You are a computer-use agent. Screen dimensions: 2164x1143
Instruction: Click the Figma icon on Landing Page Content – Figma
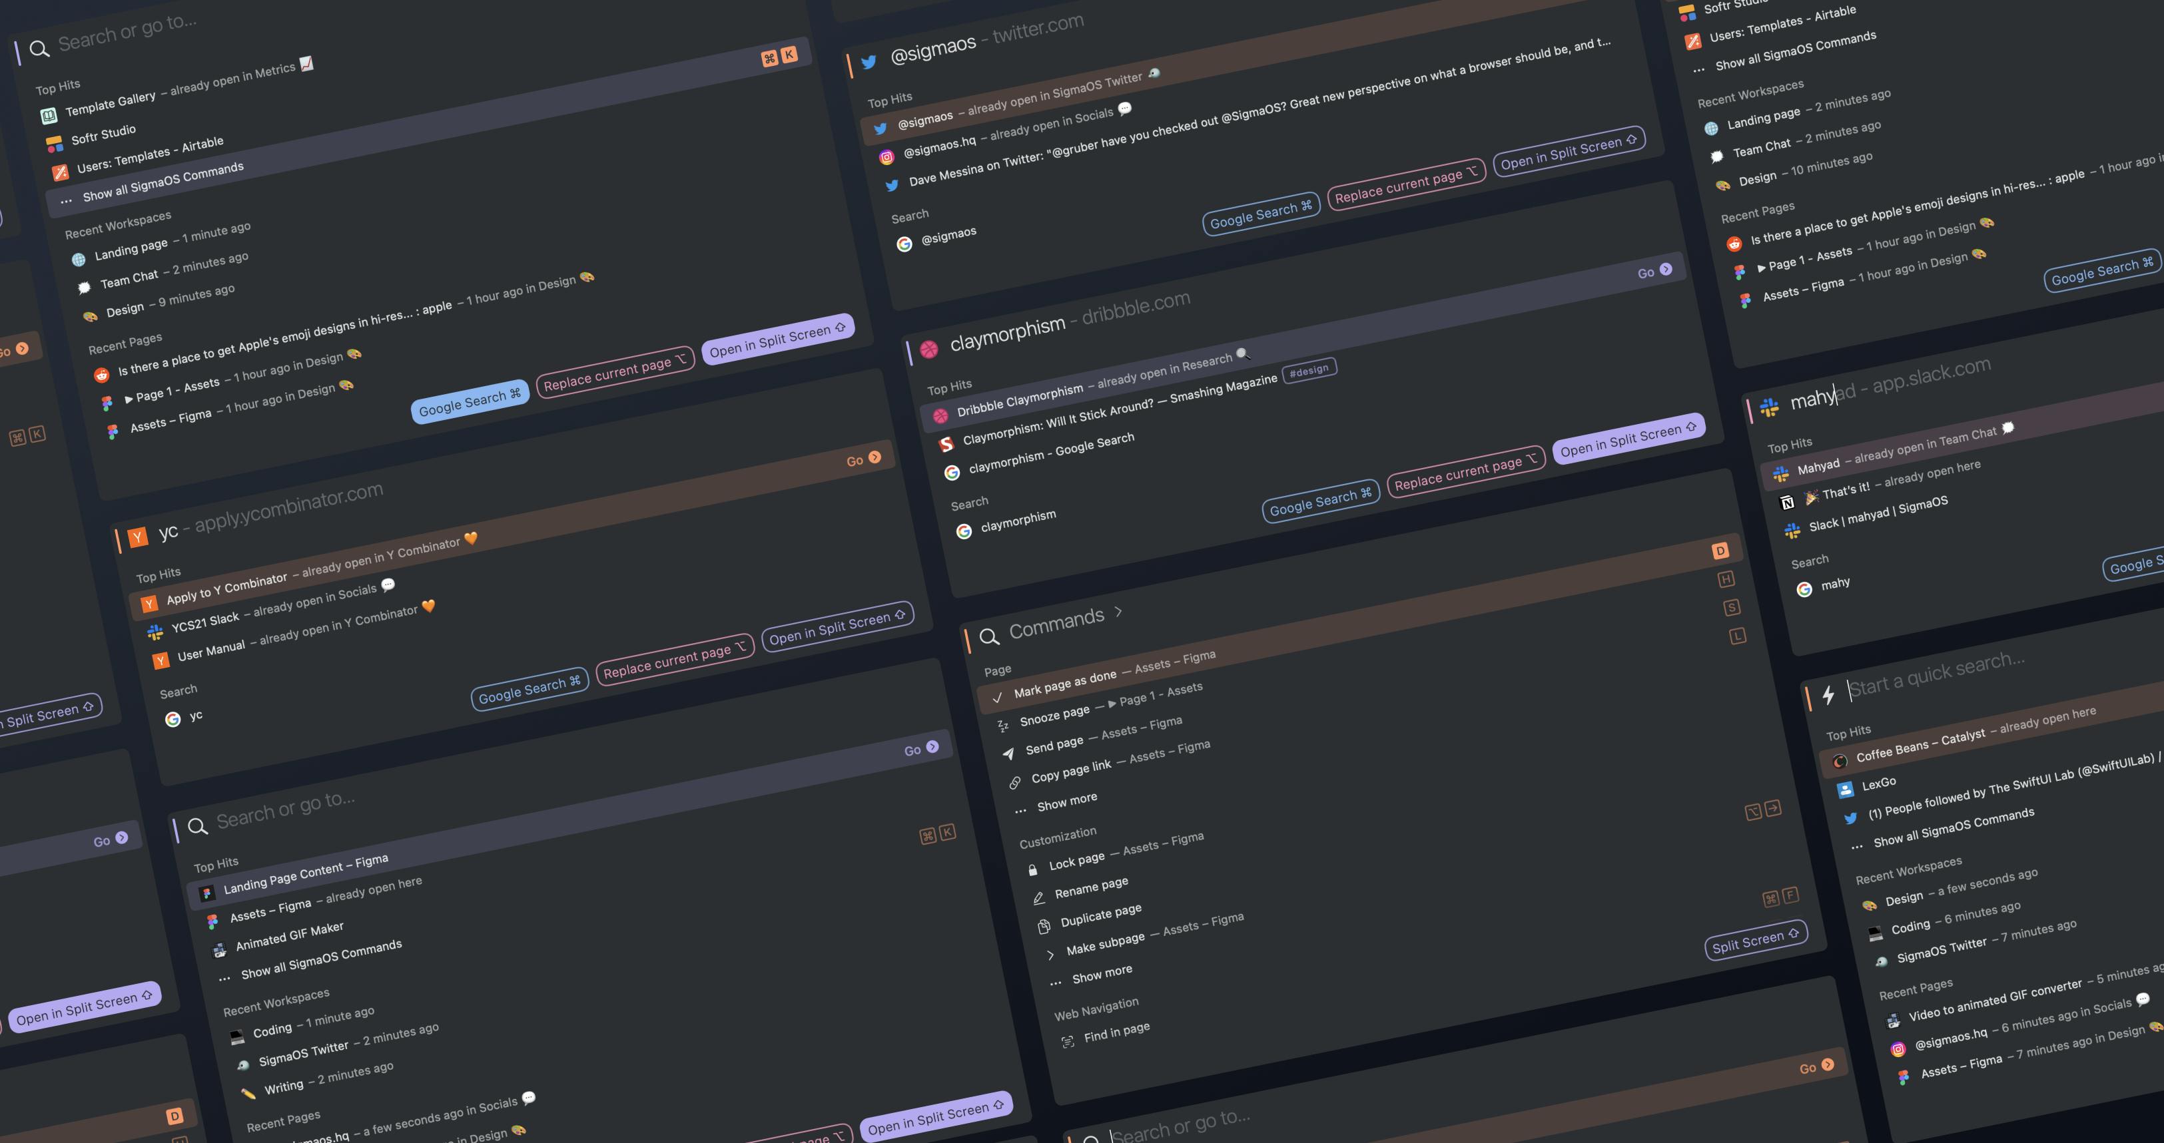click(x=206, y=893)
